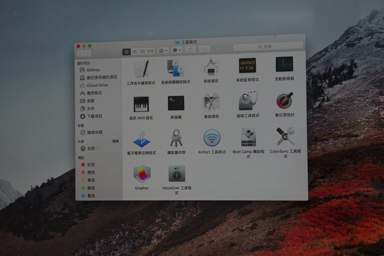Open the gear action menu
Image resolution: width=384 pixels, height=256 pixels.
coord(177,50)
